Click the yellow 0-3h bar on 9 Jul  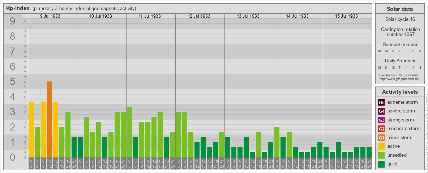coord(31,129)
